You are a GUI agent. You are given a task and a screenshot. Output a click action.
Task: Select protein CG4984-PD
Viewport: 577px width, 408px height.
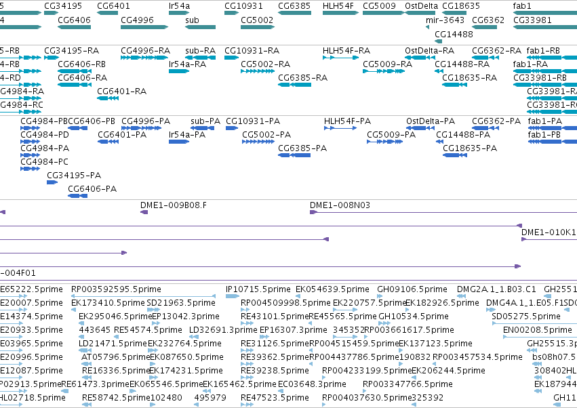tap(31, 142)
